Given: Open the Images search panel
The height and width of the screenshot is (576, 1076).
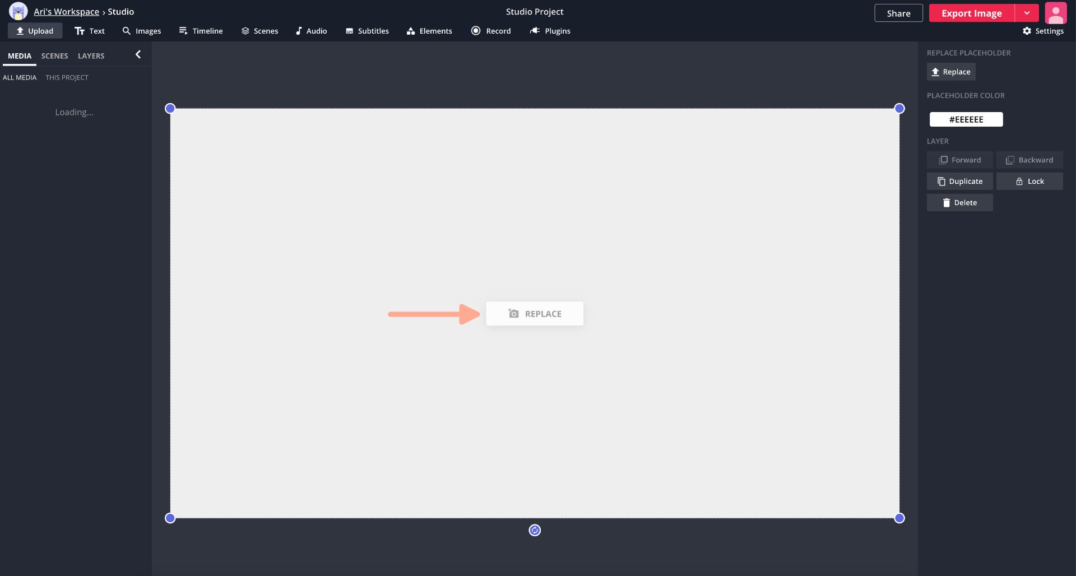Looking at the screenshot, I should [141, 31].
